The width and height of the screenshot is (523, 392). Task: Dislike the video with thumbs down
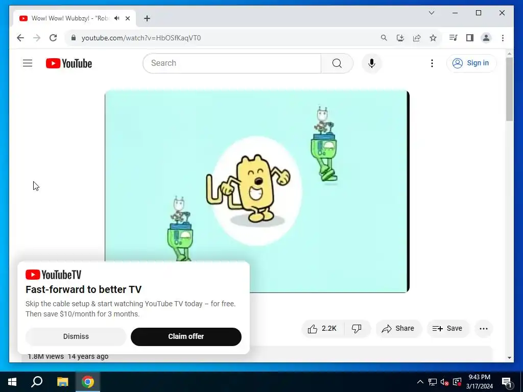click(x=356, y=329)
